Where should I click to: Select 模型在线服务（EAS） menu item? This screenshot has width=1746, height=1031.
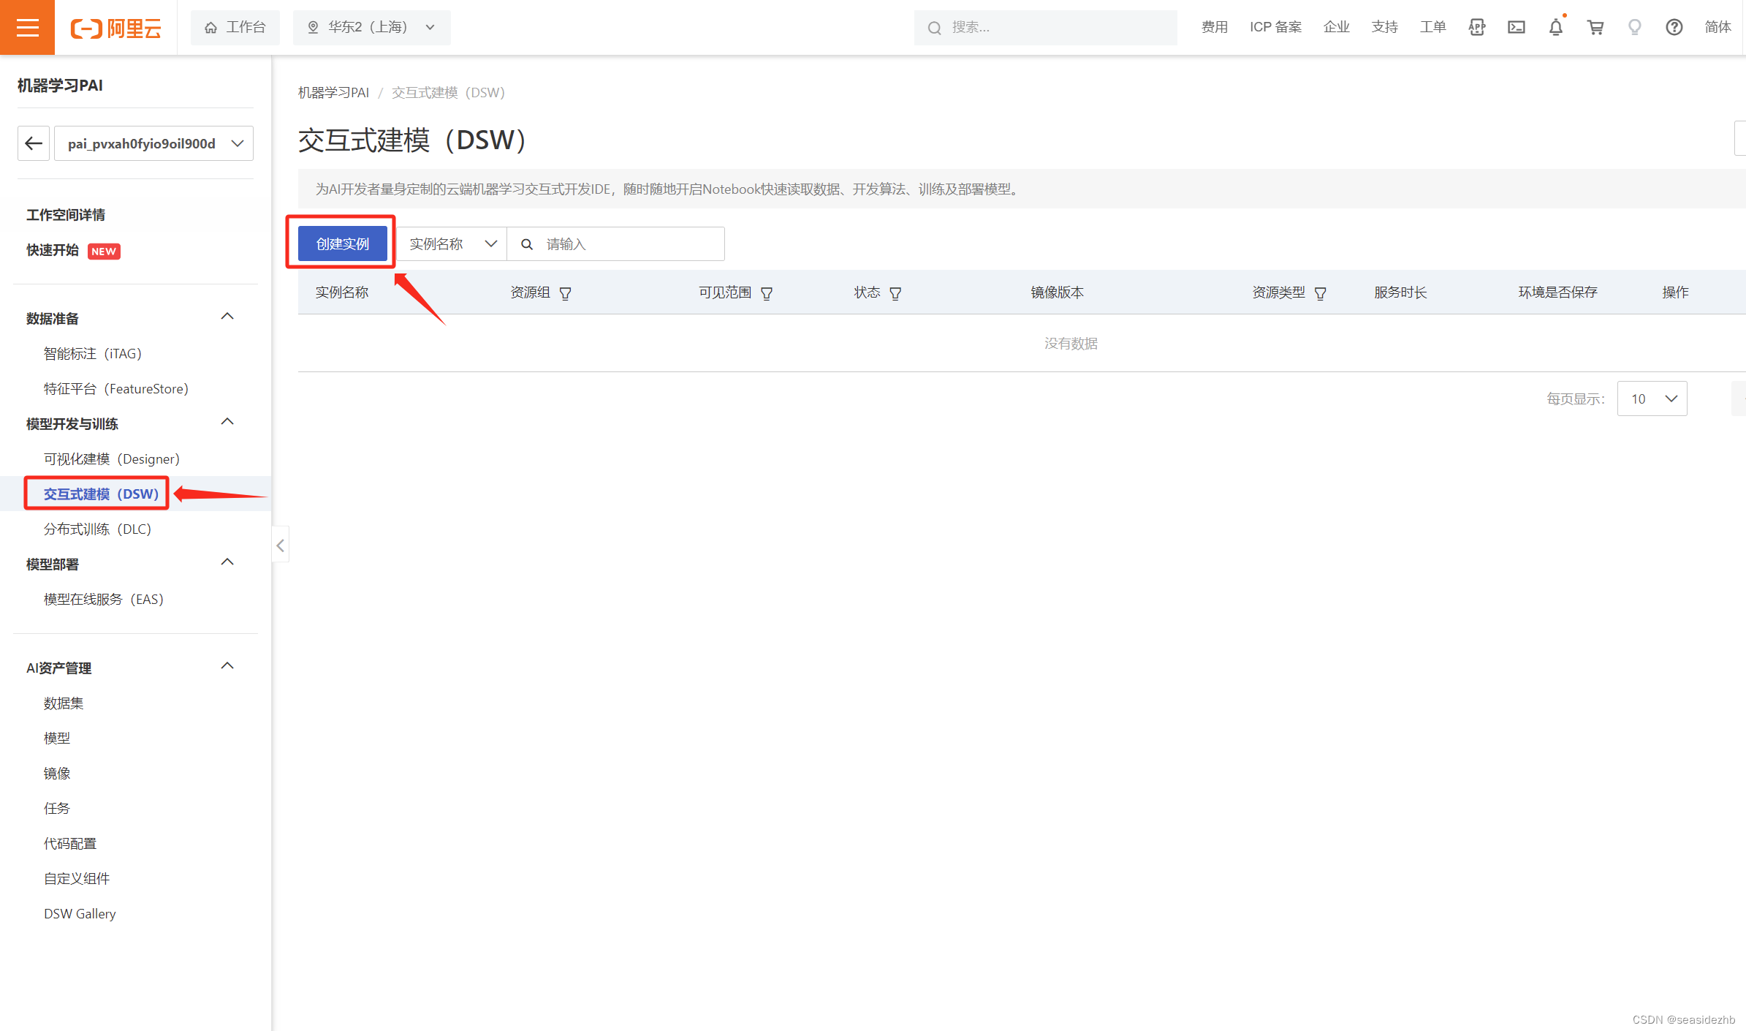click(x=103, y=599)
